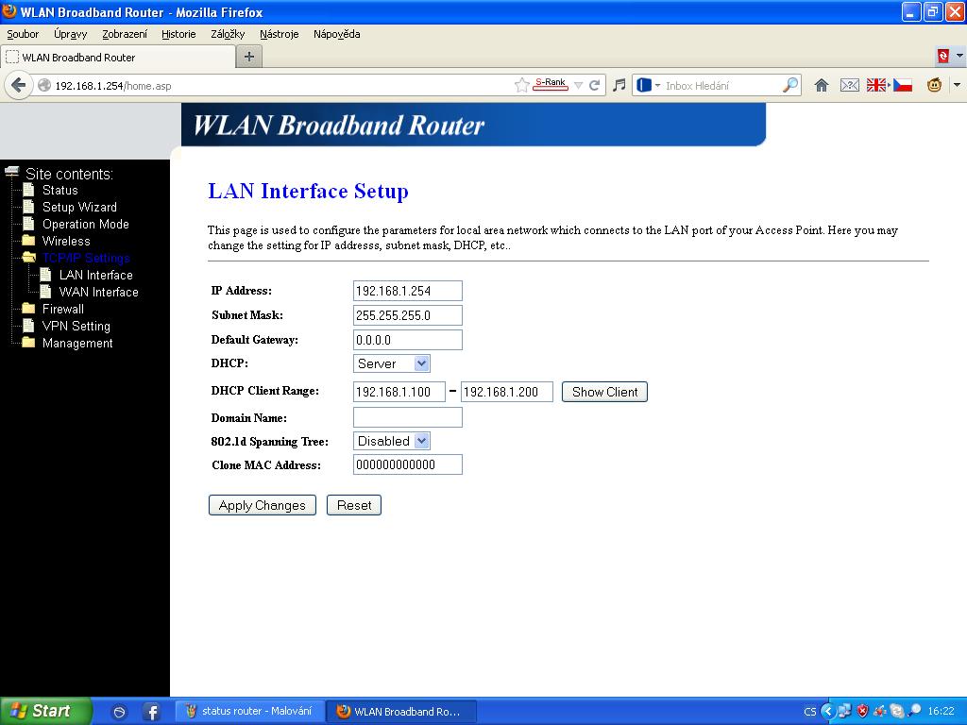The height and width of the screenshot is (725, 967).
Task: Open the 802.1d Spanning Tree dropdown
Action: pyautogui.click(x=392, y=441)
